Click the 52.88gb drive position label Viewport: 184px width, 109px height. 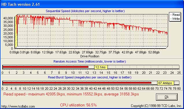point(154,52)
